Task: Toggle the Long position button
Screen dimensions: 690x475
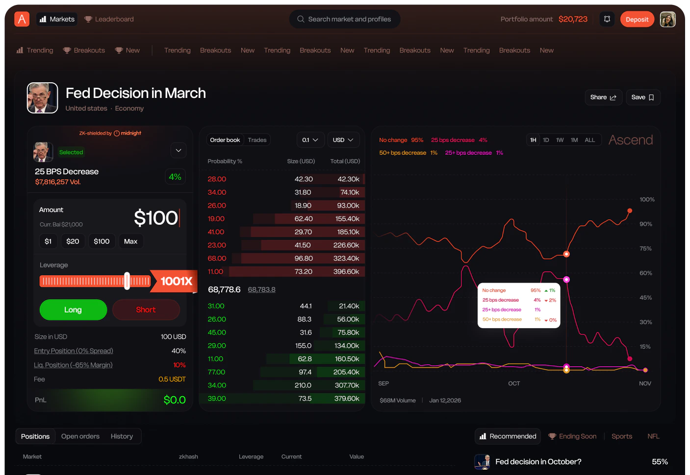Action: pos(73,309)
